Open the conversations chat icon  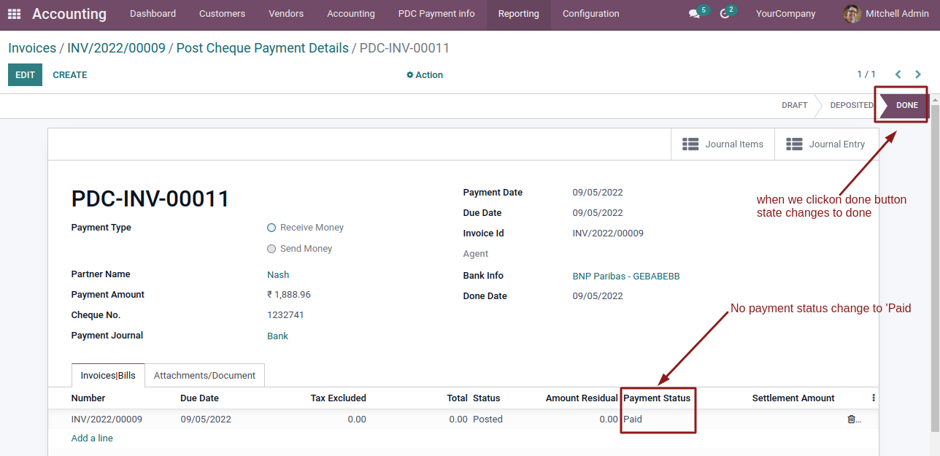pyautogui.click(x=694, y=14)
